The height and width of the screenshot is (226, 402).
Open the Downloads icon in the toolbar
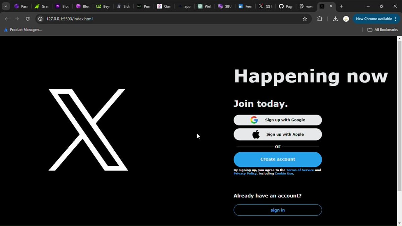[335, 19]
